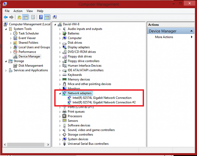
Task: Toggle Show/Hide Console Tree toolbar icon
Action: pyautogui.click(x=25, y=17)
